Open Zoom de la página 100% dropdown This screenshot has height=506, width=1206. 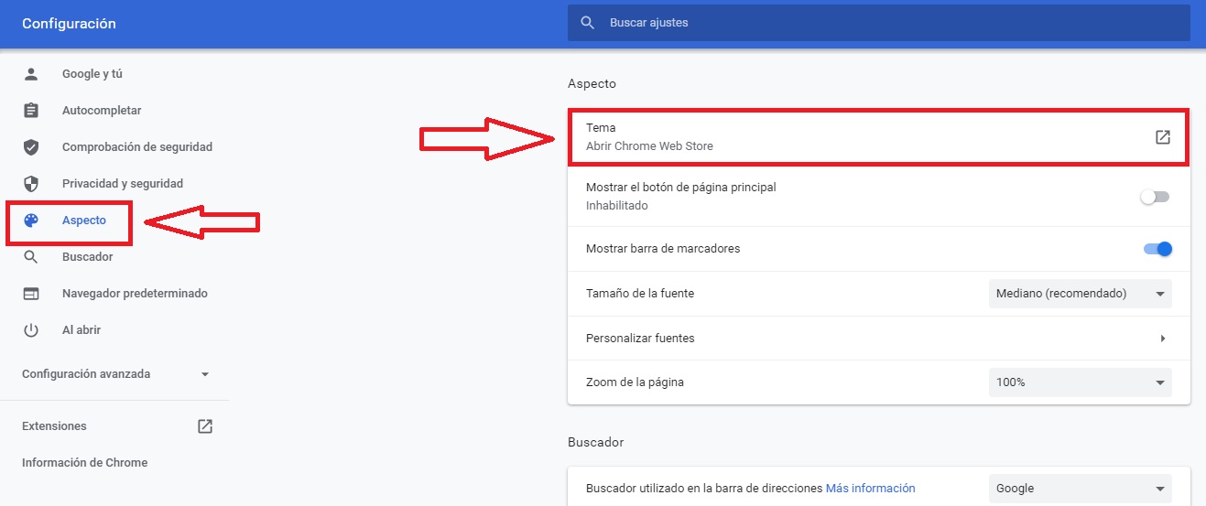pos(1081,382)
